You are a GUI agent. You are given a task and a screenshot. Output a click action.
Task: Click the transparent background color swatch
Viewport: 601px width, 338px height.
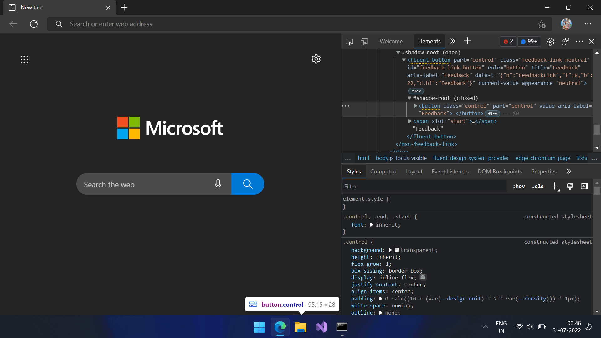coord(397,250)
